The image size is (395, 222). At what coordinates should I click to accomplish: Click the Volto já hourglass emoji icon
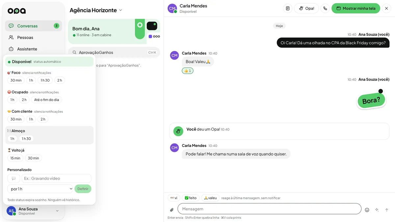click(x=9, y=150)
